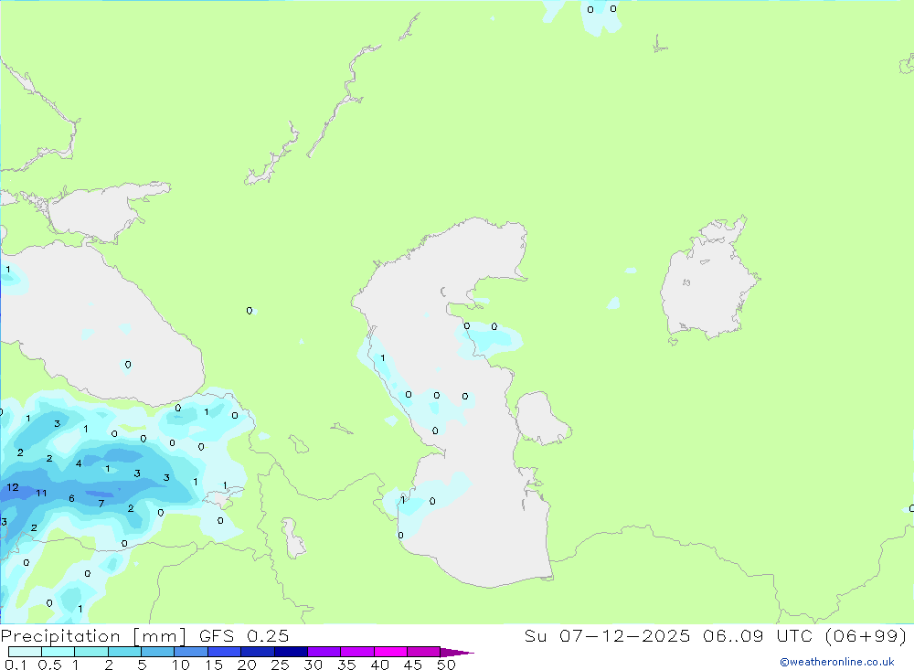Click the 30–35 mm purple swatch
This screenshot has width=914, height=670.
(324, 652)
